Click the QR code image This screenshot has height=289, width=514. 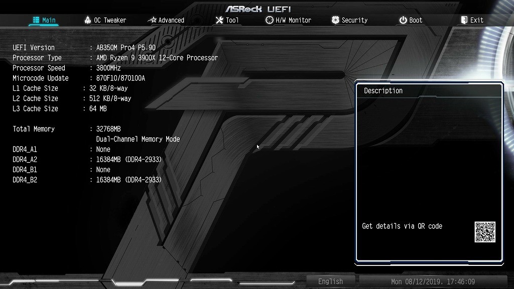click(485, 232)
